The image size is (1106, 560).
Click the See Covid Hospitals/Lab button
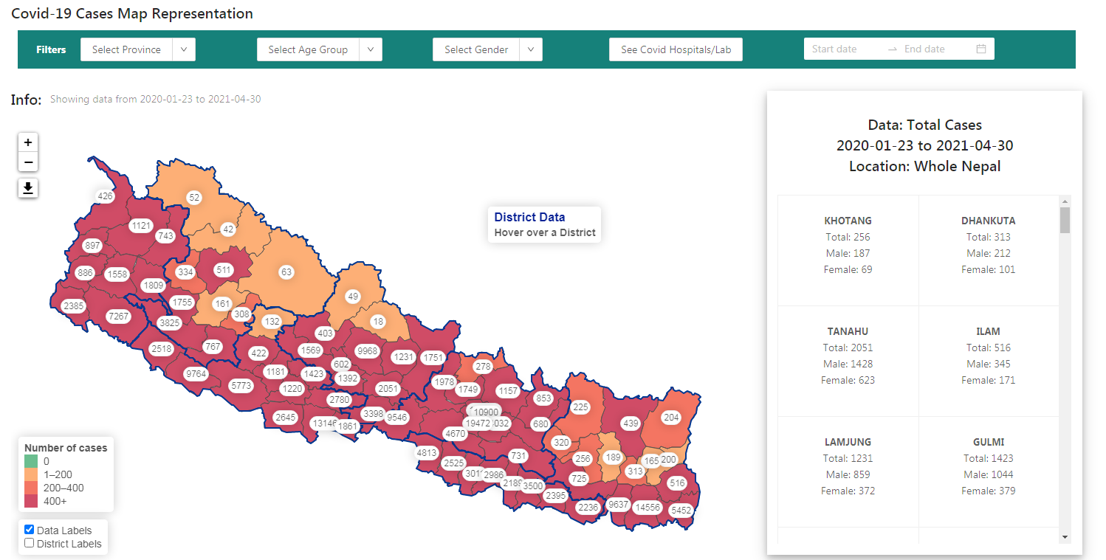click(676, 49)
